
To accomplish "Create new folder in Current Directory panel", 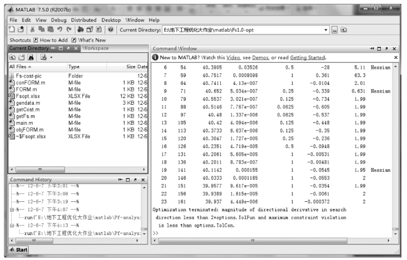I will 22,57.
